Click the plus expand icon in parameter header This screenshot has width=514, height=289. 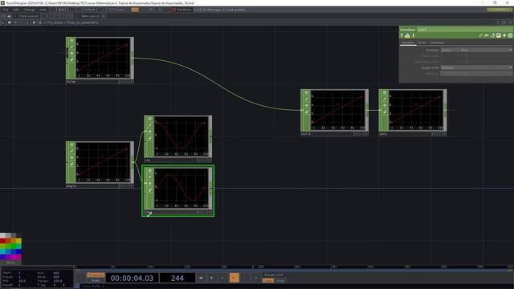click(x=504, y=35)
